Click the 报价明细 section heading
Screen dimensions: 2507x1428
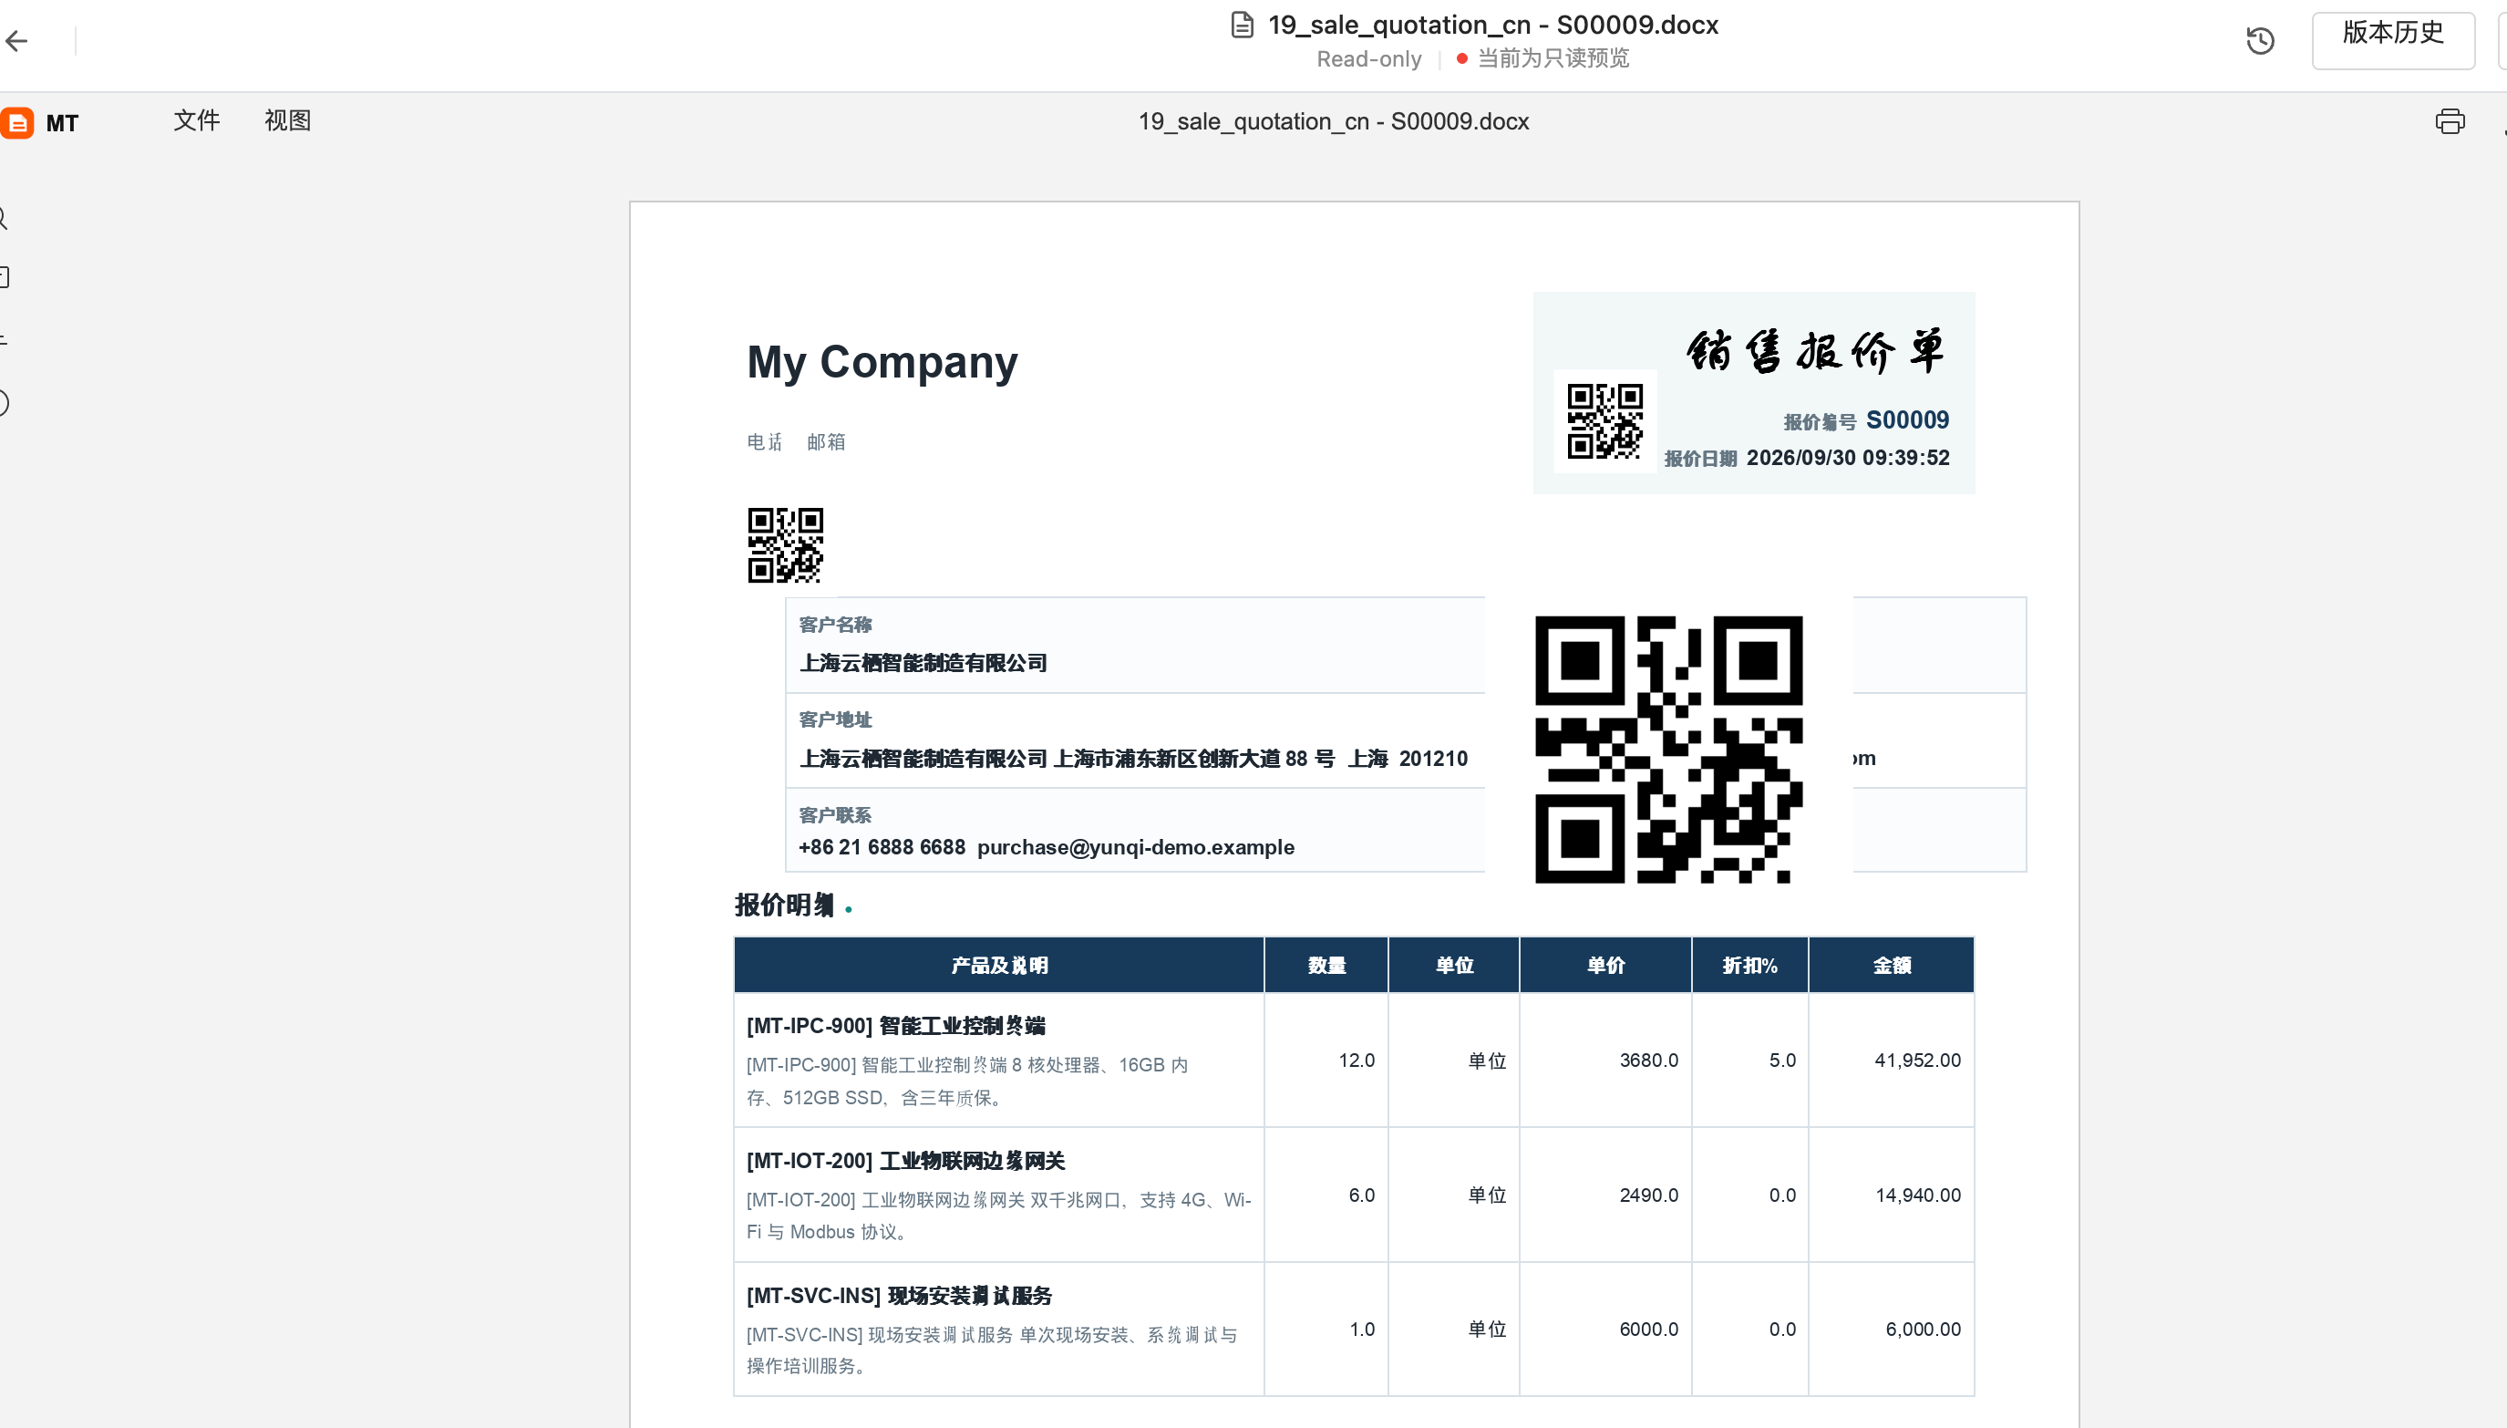pyautogui.click(x=784, y=905)
